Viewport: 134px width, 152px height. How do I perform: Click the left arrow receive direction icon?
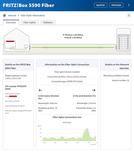tap(40, 90)
